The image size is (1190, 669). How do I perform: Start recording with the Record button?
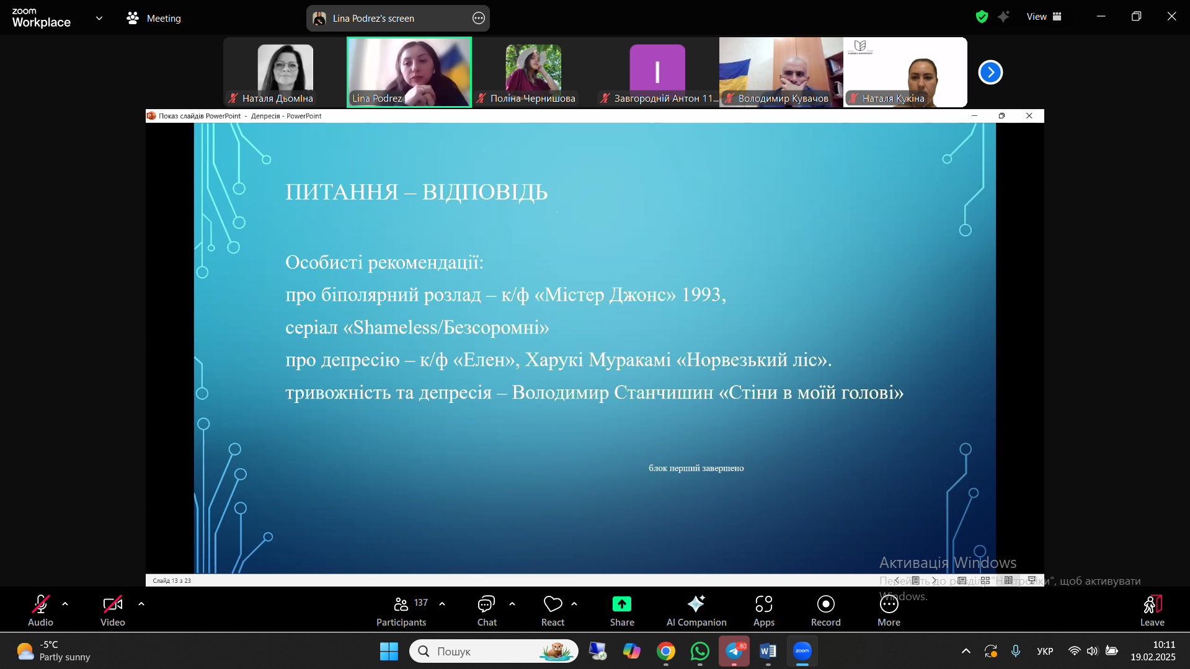pos(826,610)
